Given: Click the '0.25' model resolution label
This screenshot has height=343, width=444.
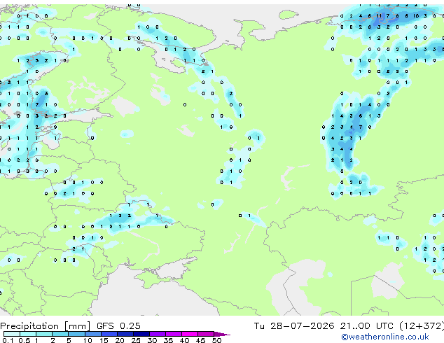Looking at the screenshot, I should pyautogui.click(x=130, y=325).
